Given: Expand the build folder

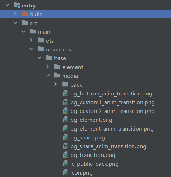Looking at the screenshot, I should (x=15, y=14).
